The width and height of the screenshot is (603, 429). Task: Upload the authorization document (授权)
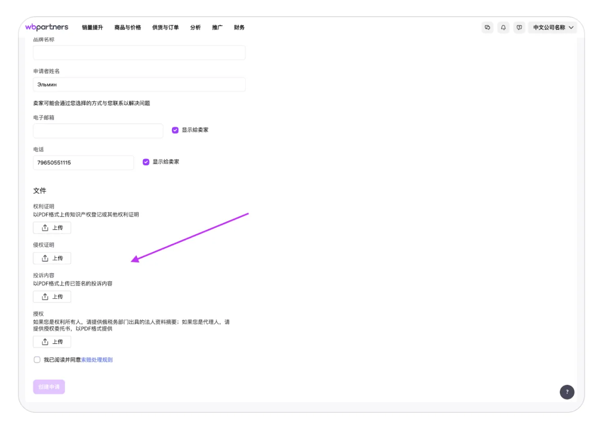[x=52, y=342]
